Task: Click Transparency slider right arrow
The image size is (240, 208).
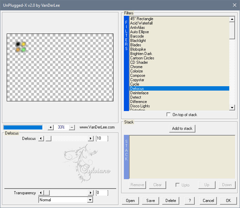Action: 91,193
